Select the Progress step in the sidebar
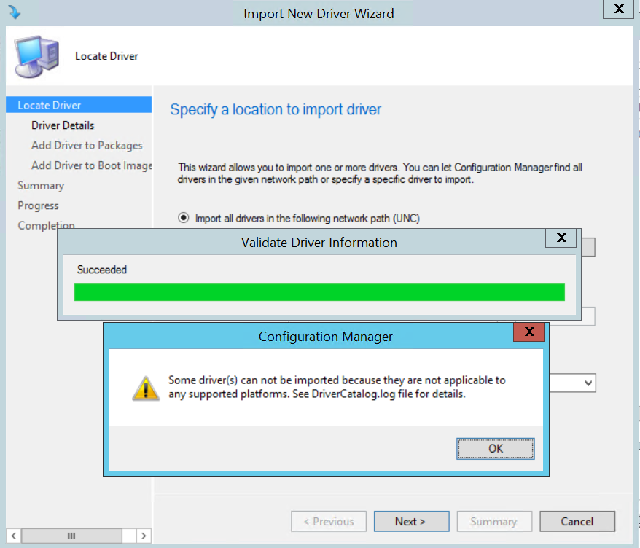 (38, 205)
